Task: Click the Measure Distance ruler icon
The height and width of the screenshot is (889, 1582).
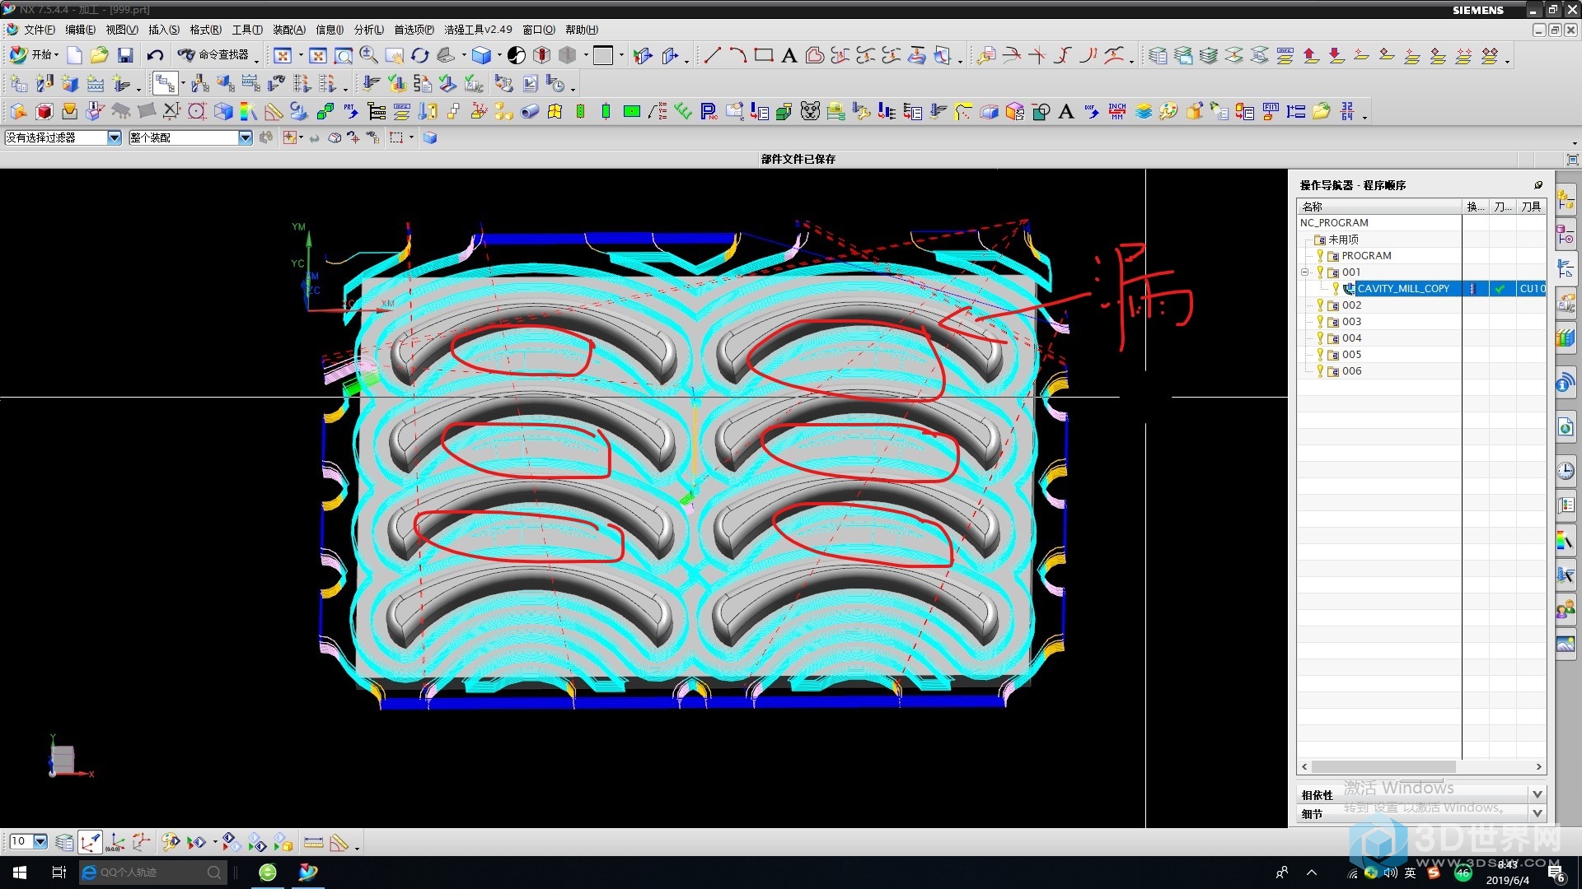Action: click(313, 842)
